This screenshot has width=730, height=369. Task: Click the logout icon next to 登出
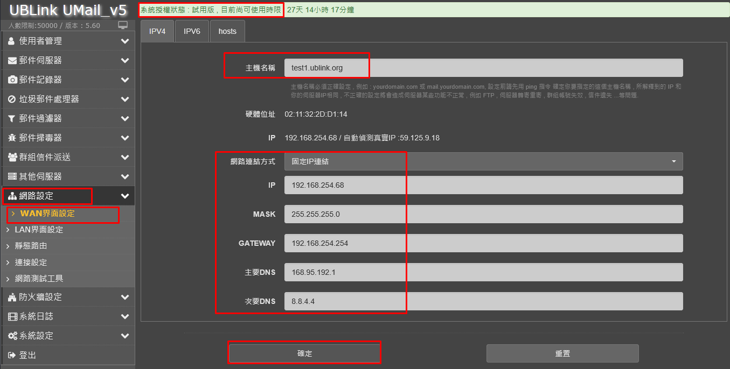point(12,355)
